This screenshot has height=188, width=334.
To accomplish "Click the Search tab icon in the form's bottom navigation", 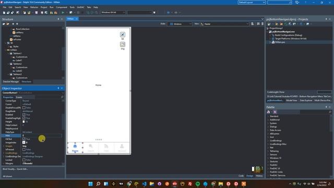I will 91,146.
